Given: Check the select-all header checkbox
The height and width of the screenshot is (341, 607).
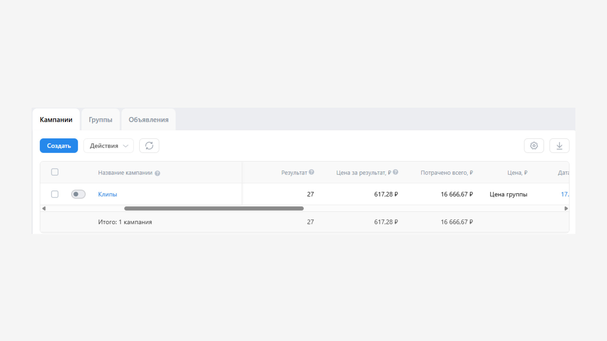Looking at the screenshot, I should coord(55,172).
